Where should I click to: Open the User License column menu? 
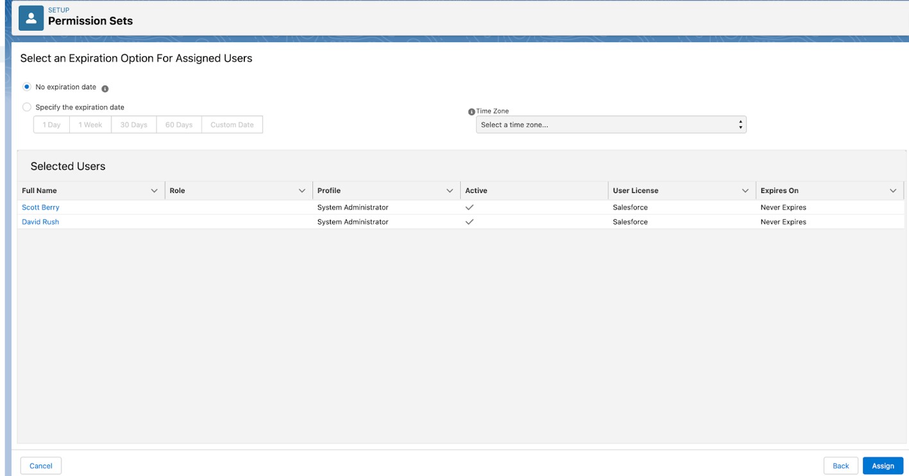pyautogui.click(x=745, y=190)
